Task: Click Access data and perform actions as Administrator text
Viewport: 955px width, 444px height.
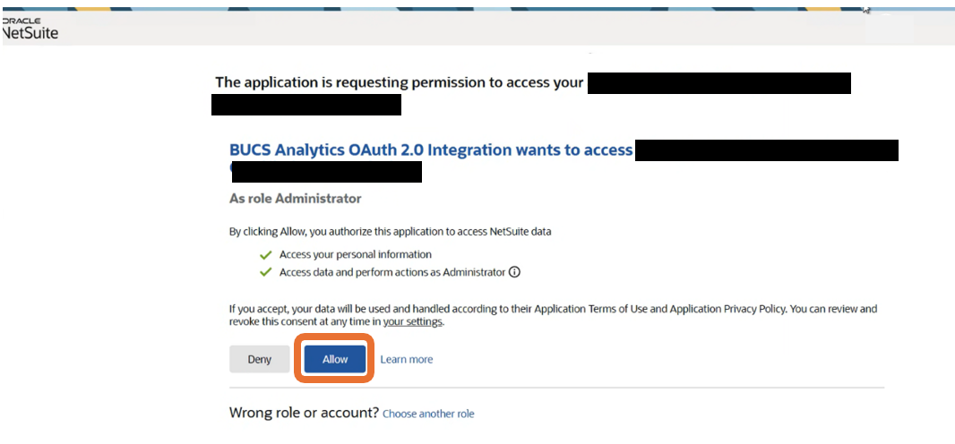Action: coord(392,273)
